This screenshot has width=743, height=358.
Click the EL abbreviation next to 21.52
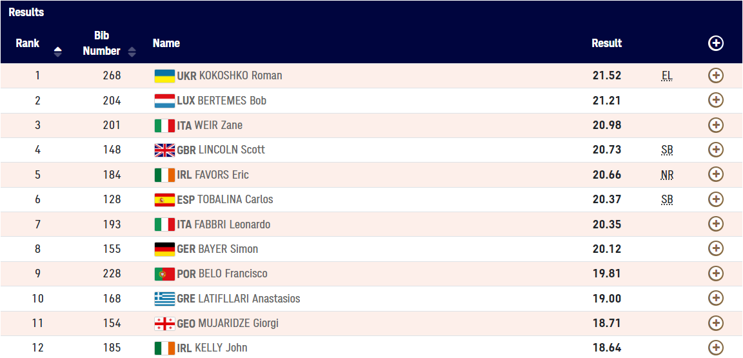[667, 76]
